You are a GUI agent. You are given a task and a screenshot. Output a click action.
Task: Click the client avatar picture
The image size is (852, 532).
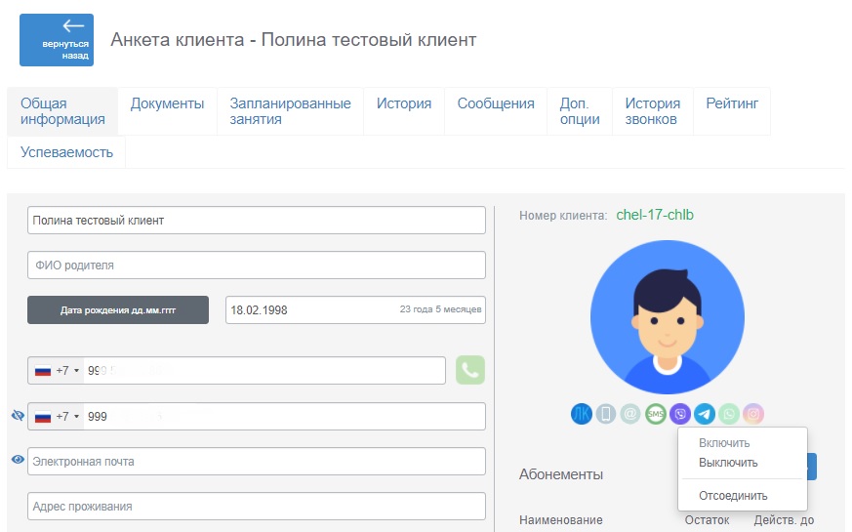668,317
